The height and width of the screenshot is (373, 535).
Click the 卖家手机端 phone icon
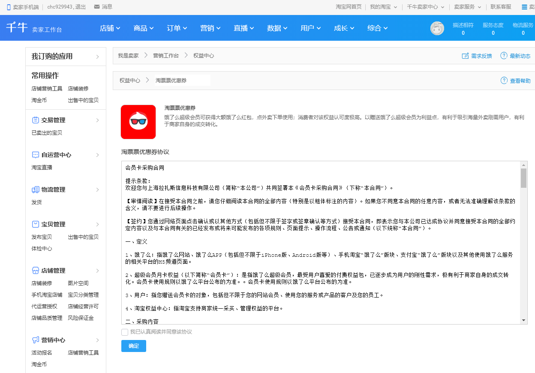[x=9, y=7]
